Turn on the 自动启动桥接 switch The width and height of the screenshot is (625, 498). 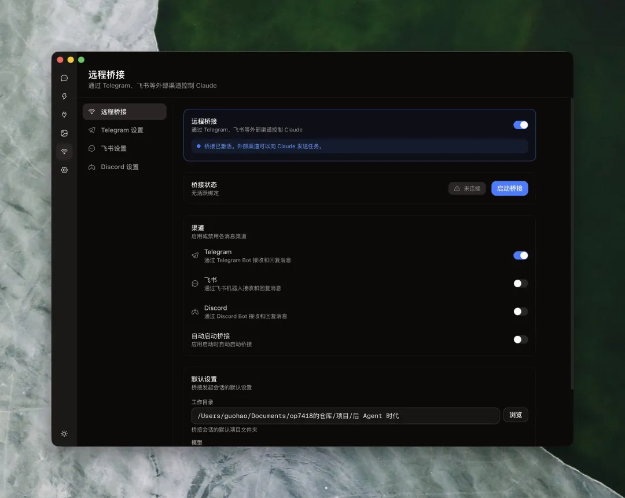520,340
